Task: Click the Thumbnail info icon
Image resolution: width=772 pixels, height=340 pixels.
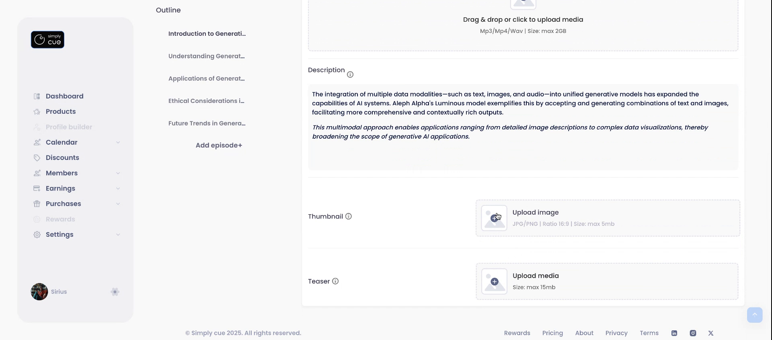Action: click(349, 216)
